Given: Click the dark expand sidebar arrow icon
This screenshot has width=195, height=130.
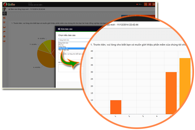Looking at the screenshot, I should (x=4, y=13).
